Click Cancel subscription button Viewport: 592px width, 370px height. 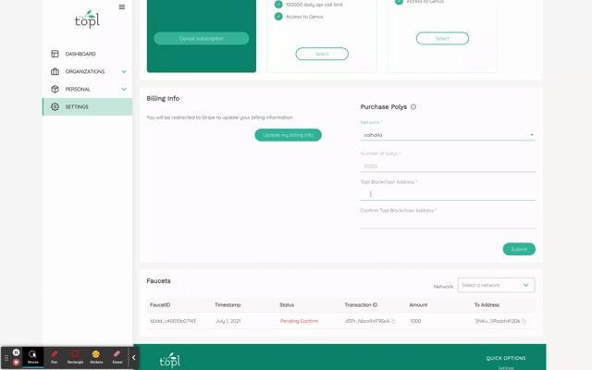(202, 39)
